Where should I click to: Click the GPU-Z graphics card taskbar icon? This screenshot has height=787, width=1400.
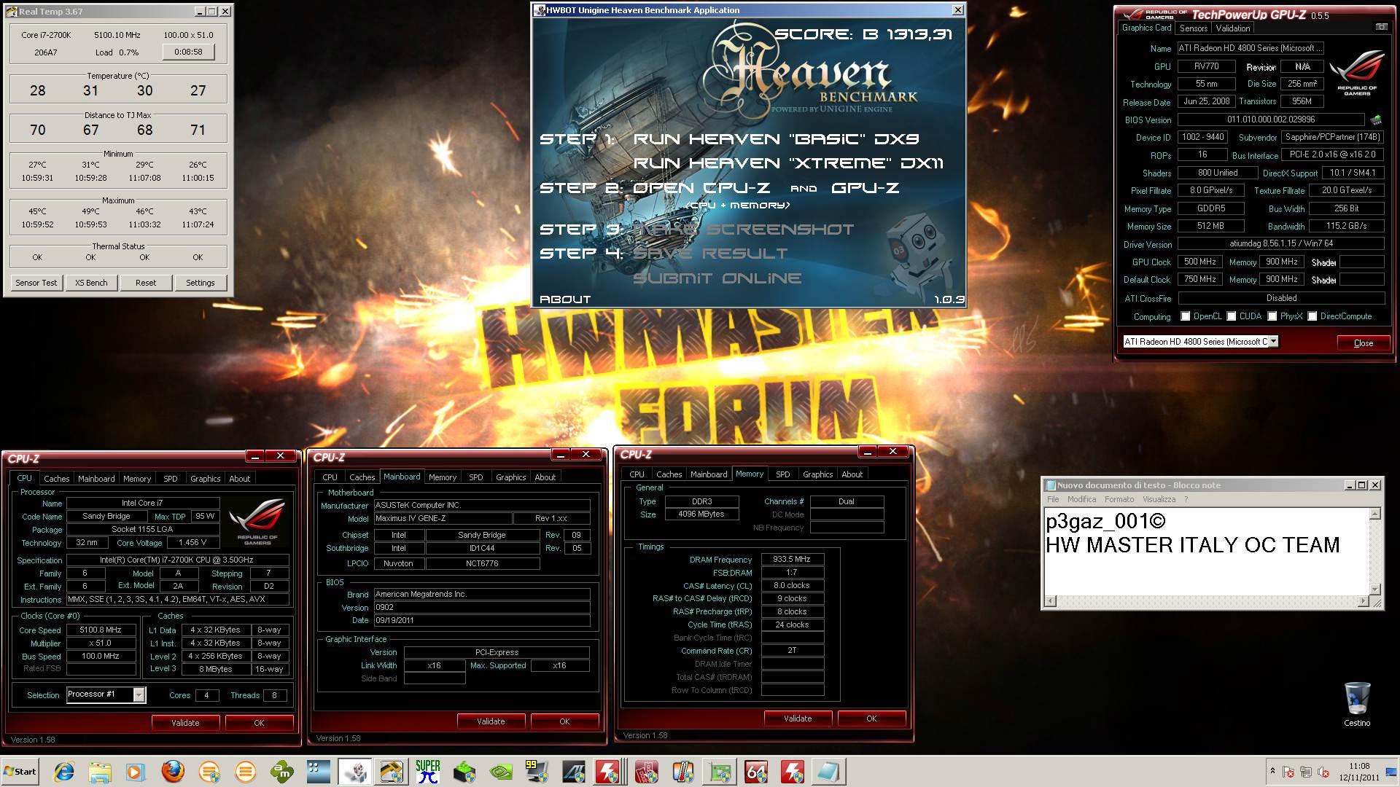pos(720,772)
